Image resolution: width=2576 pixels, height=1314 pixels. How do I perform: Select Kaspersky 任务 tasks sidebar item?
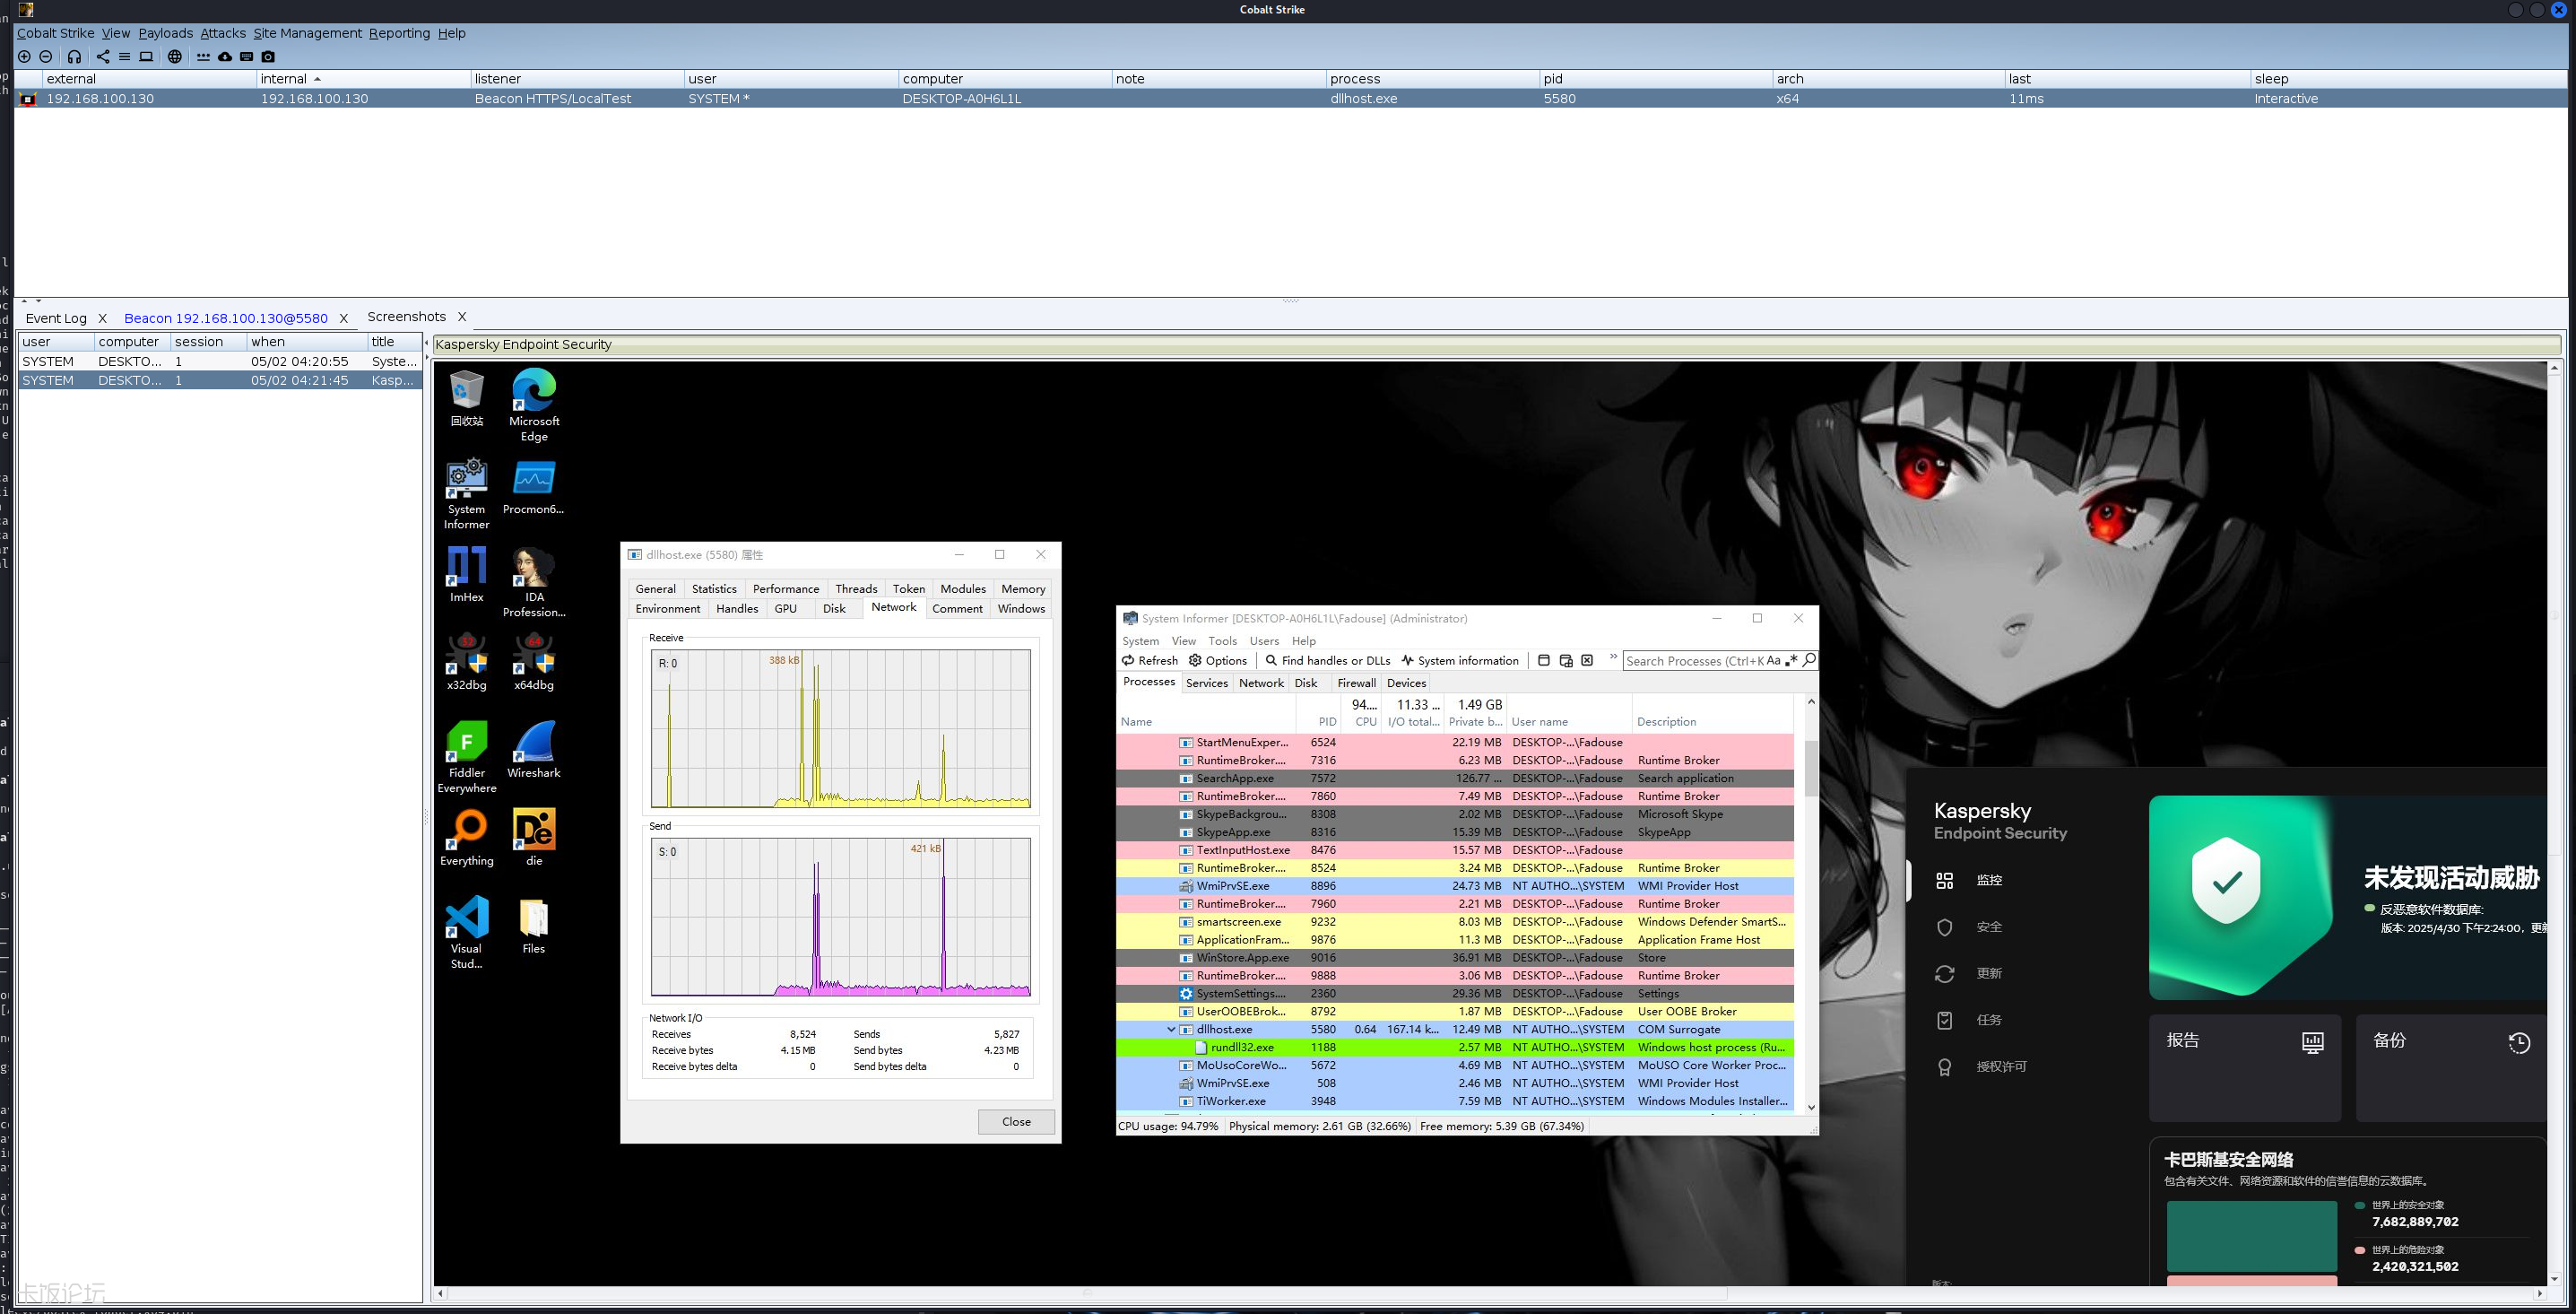click(1970, 1020)
